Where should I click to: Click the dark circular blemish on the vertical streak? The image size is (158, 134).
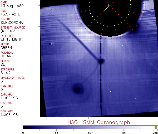101,62
